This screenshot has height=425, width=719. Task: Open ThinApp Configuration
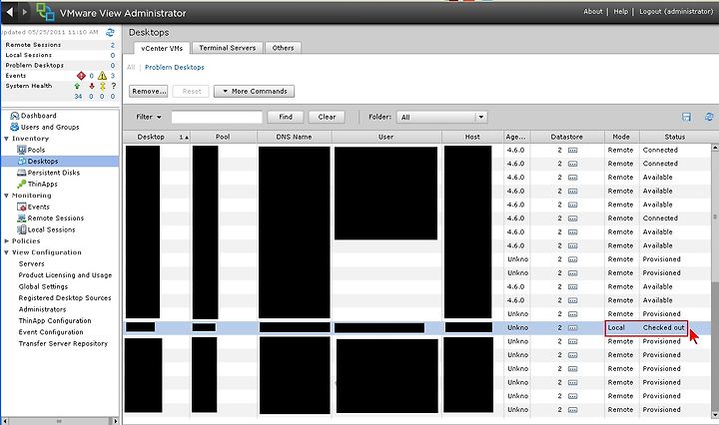tap(55, 321)
